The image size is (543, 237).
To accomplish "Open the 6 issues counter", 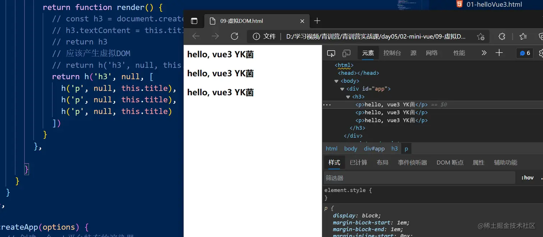I will (525, 53).
